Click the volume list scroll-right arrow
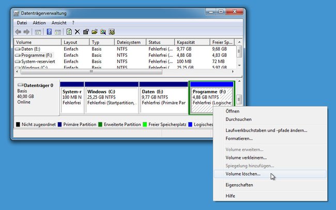Image resolution: width=336 pixels, height=210 pixels. [x=233, y=71]
